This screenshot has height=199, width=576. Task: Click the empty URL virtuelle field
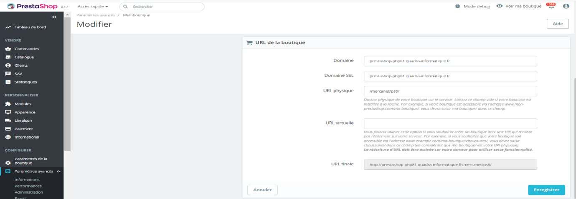coord(450,123)
